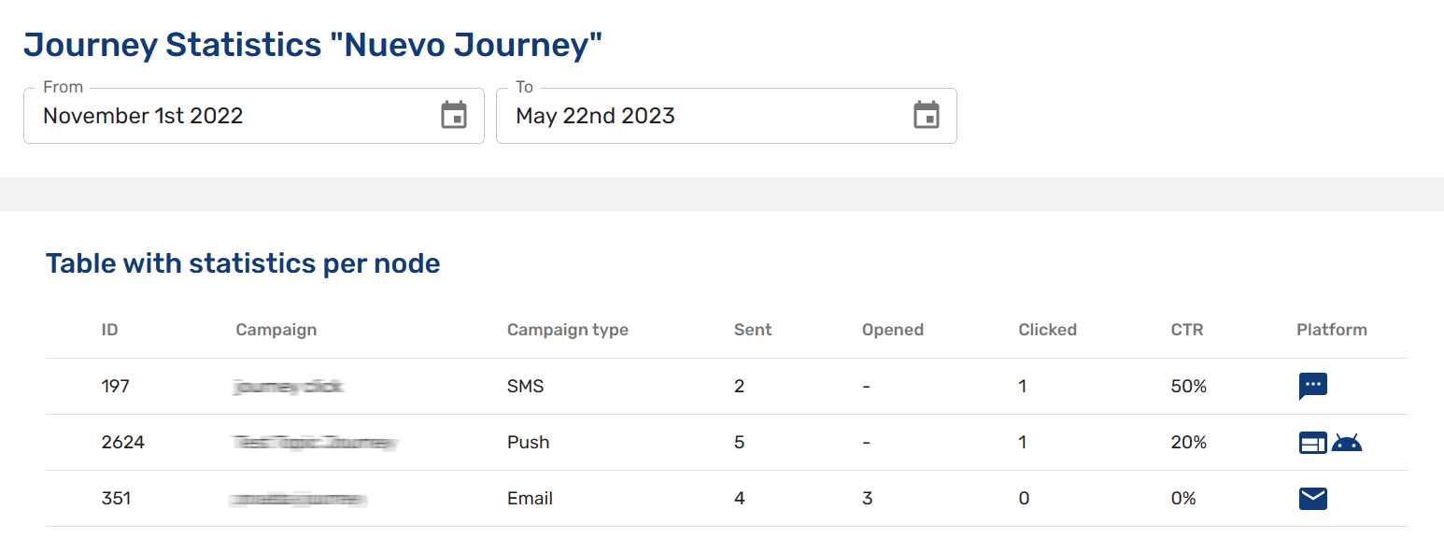Click the To date field May 22nd 2023
The height and width of the screenshot is (538, 1444).
[x=701, y=116]
